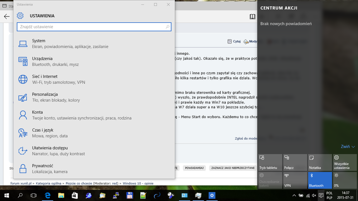This screenshot has width=358, height=201.
Task: Click the battery tray icon
Action: [x=301, y=196]
